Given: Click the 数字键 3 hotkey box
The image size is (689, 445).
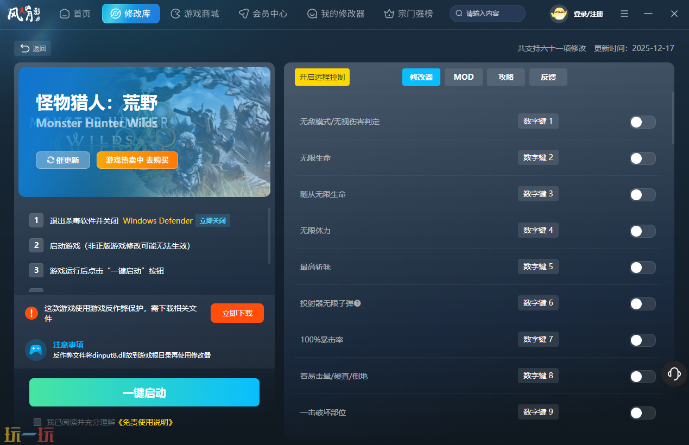Looking at the screenshot, I should point(538,194).
